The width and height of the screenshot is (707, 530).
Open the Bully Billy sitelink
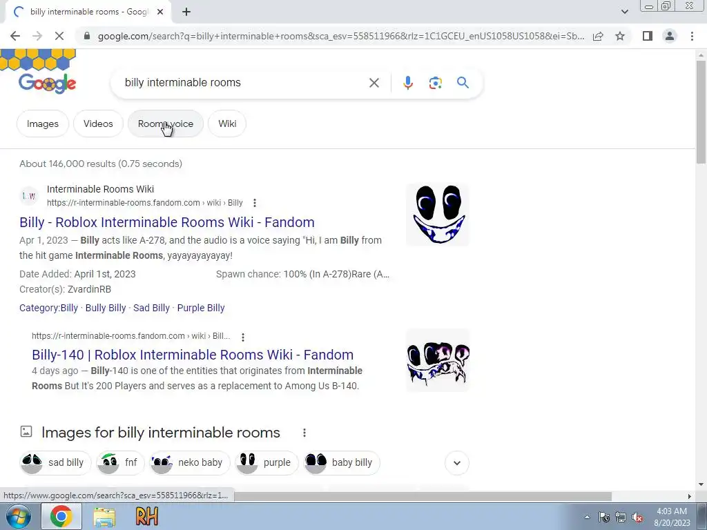[x=106, y=308]
